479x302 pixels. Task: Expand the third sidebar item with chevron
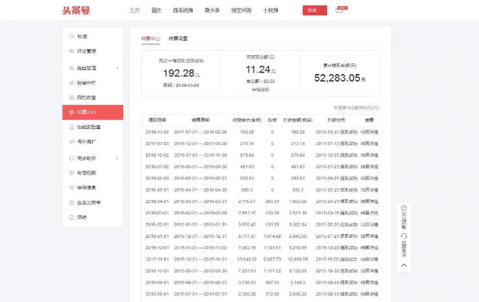(116, 68)
